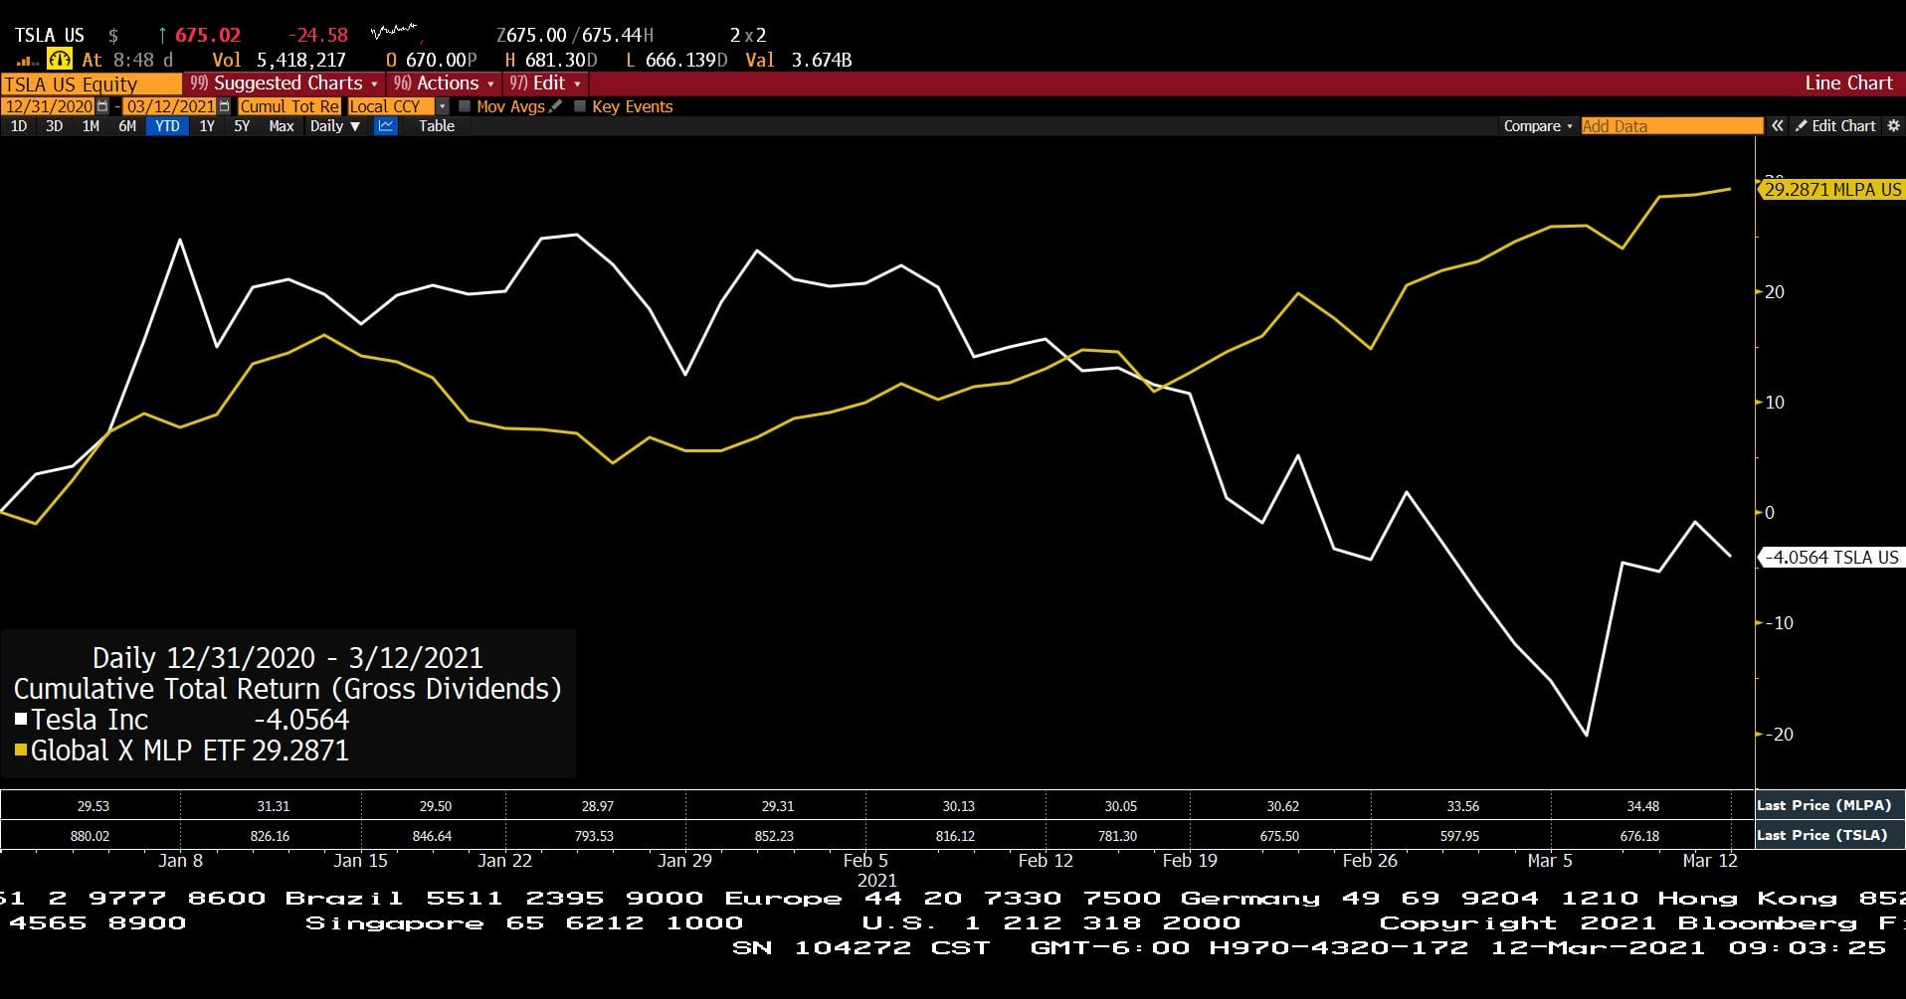This screenshot has width=1906, height=999.
Task: Click the 12/31/2020 start date field
Action: 49,106
